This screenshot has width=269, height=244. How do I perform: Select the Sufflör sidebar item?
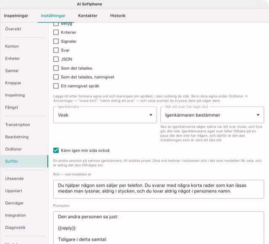pos(24,161)
